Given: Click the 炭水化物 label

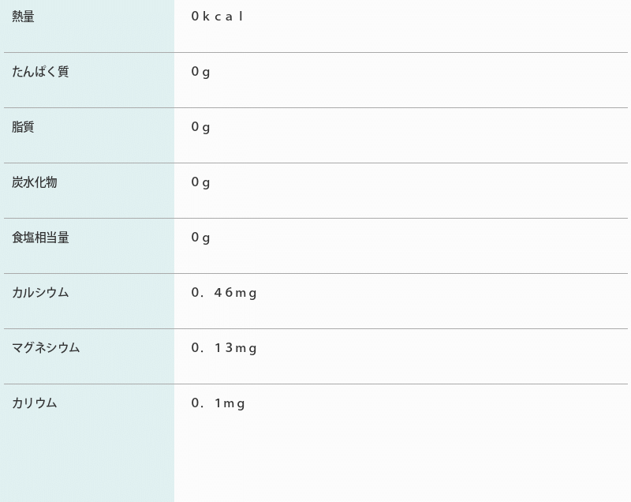Looking at the screenshot, I should click(35, 182).
